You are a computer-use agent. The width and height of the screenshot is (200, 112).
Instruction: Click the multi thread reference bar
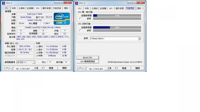pyautogui.click(x=117, y=30)
